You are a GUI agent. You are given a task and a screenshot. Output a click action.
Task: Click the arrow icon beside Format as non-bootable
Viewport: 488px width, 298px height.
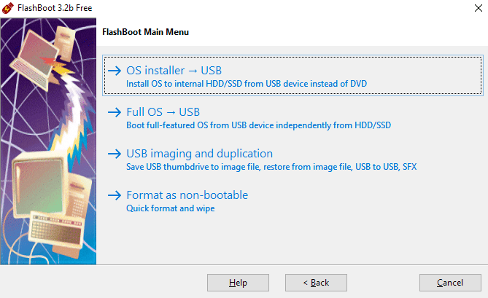point(115,195)
